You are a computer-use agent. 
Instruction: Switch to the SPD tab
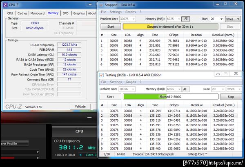[x=66, y=13]
